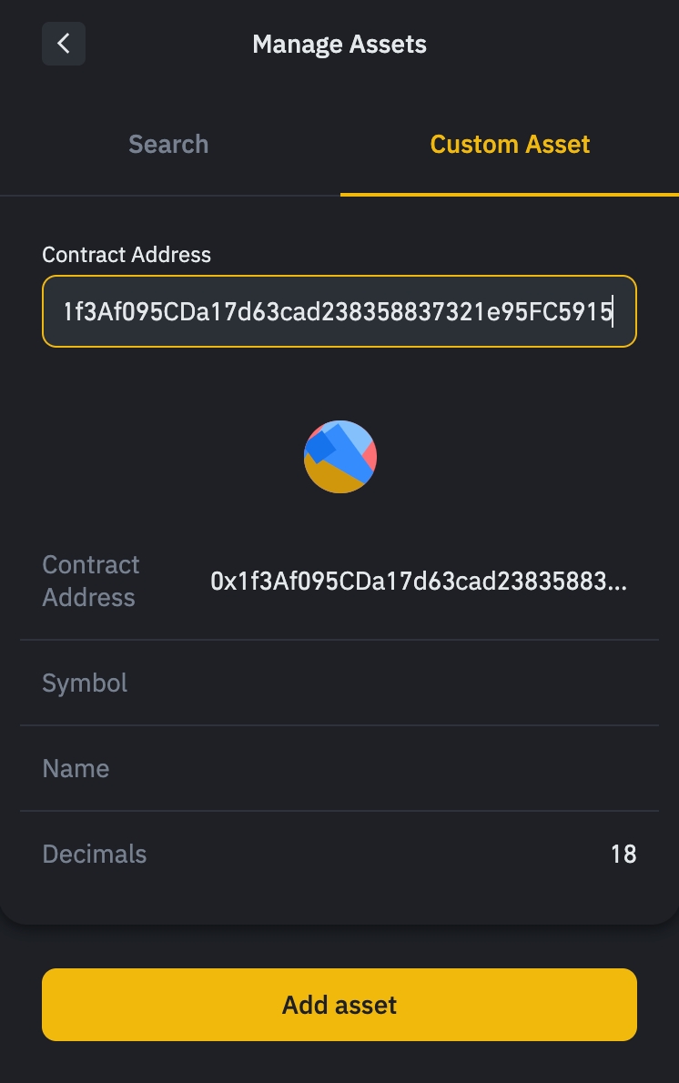The height and width of the screenshot is (1083, 679).
Task: Click the empty value area of the Symbol row
Action: click(455, 683)
